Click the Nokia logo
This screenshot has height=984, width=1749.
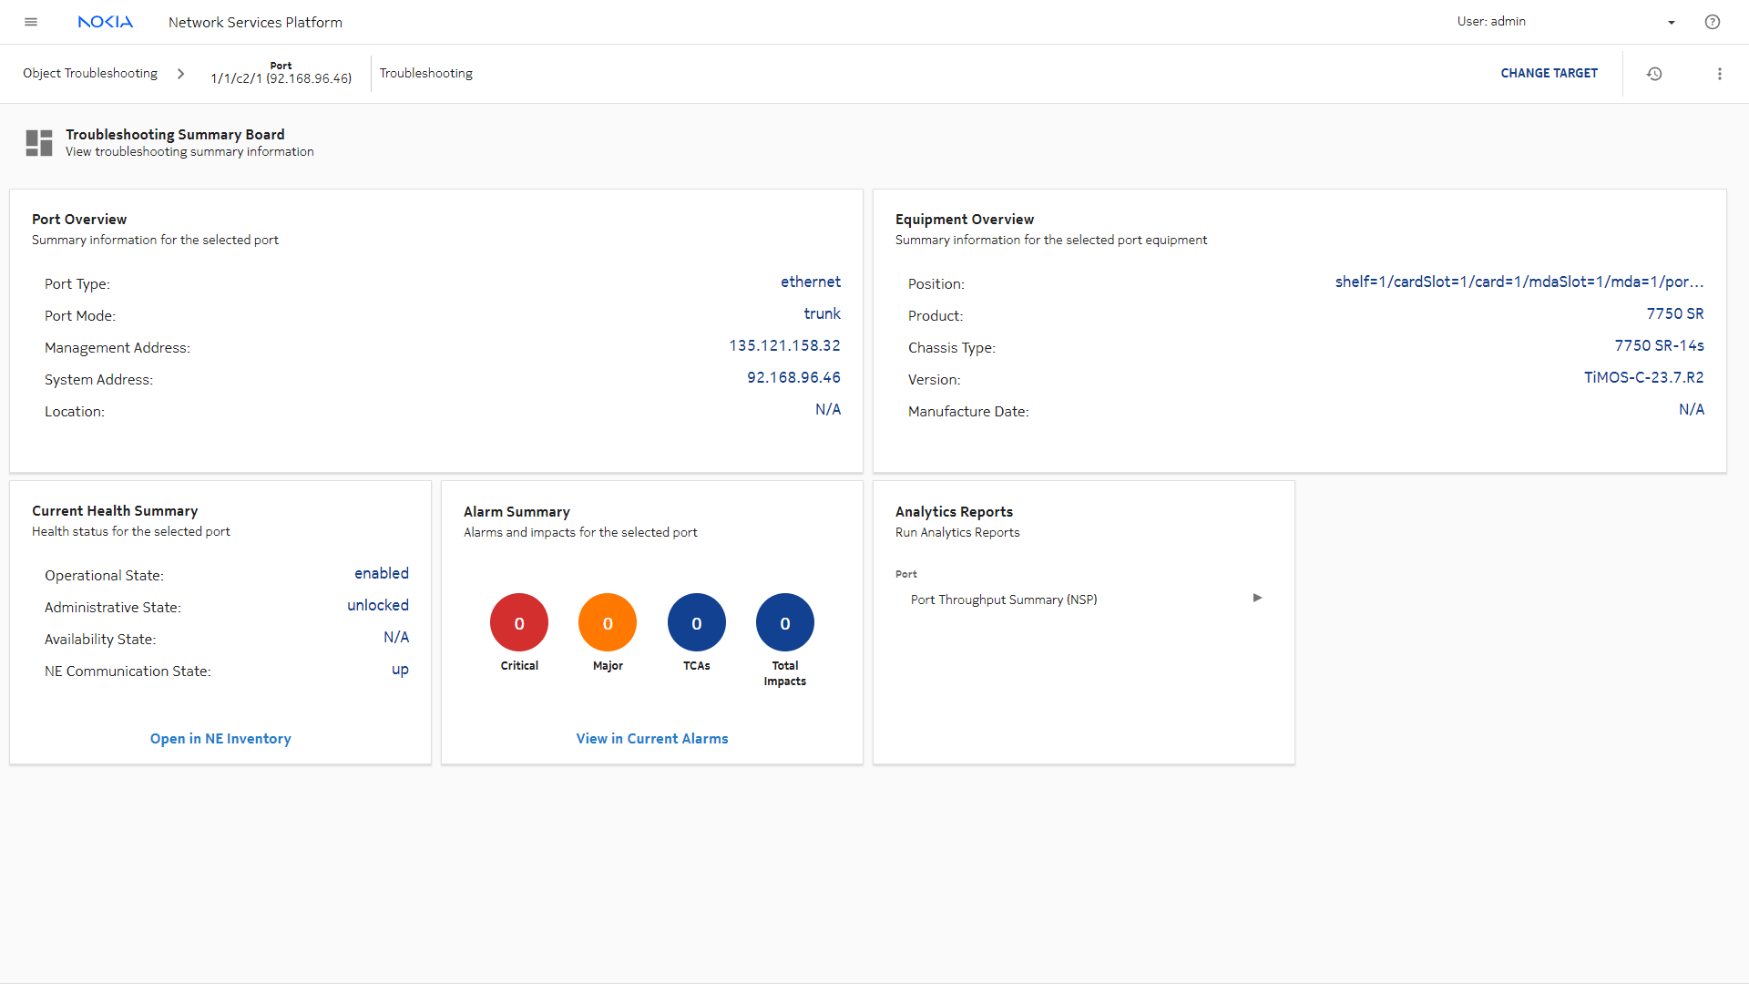pyautogui.click(x=106, y=22)
